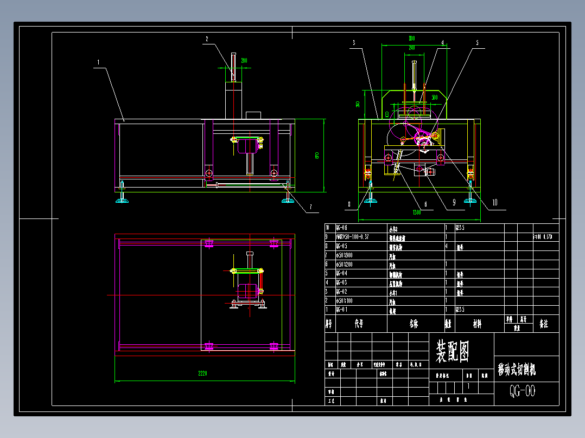Click the 装配图 title text
The height and width of the screenshot is (438, 585).
pos(452,351)
